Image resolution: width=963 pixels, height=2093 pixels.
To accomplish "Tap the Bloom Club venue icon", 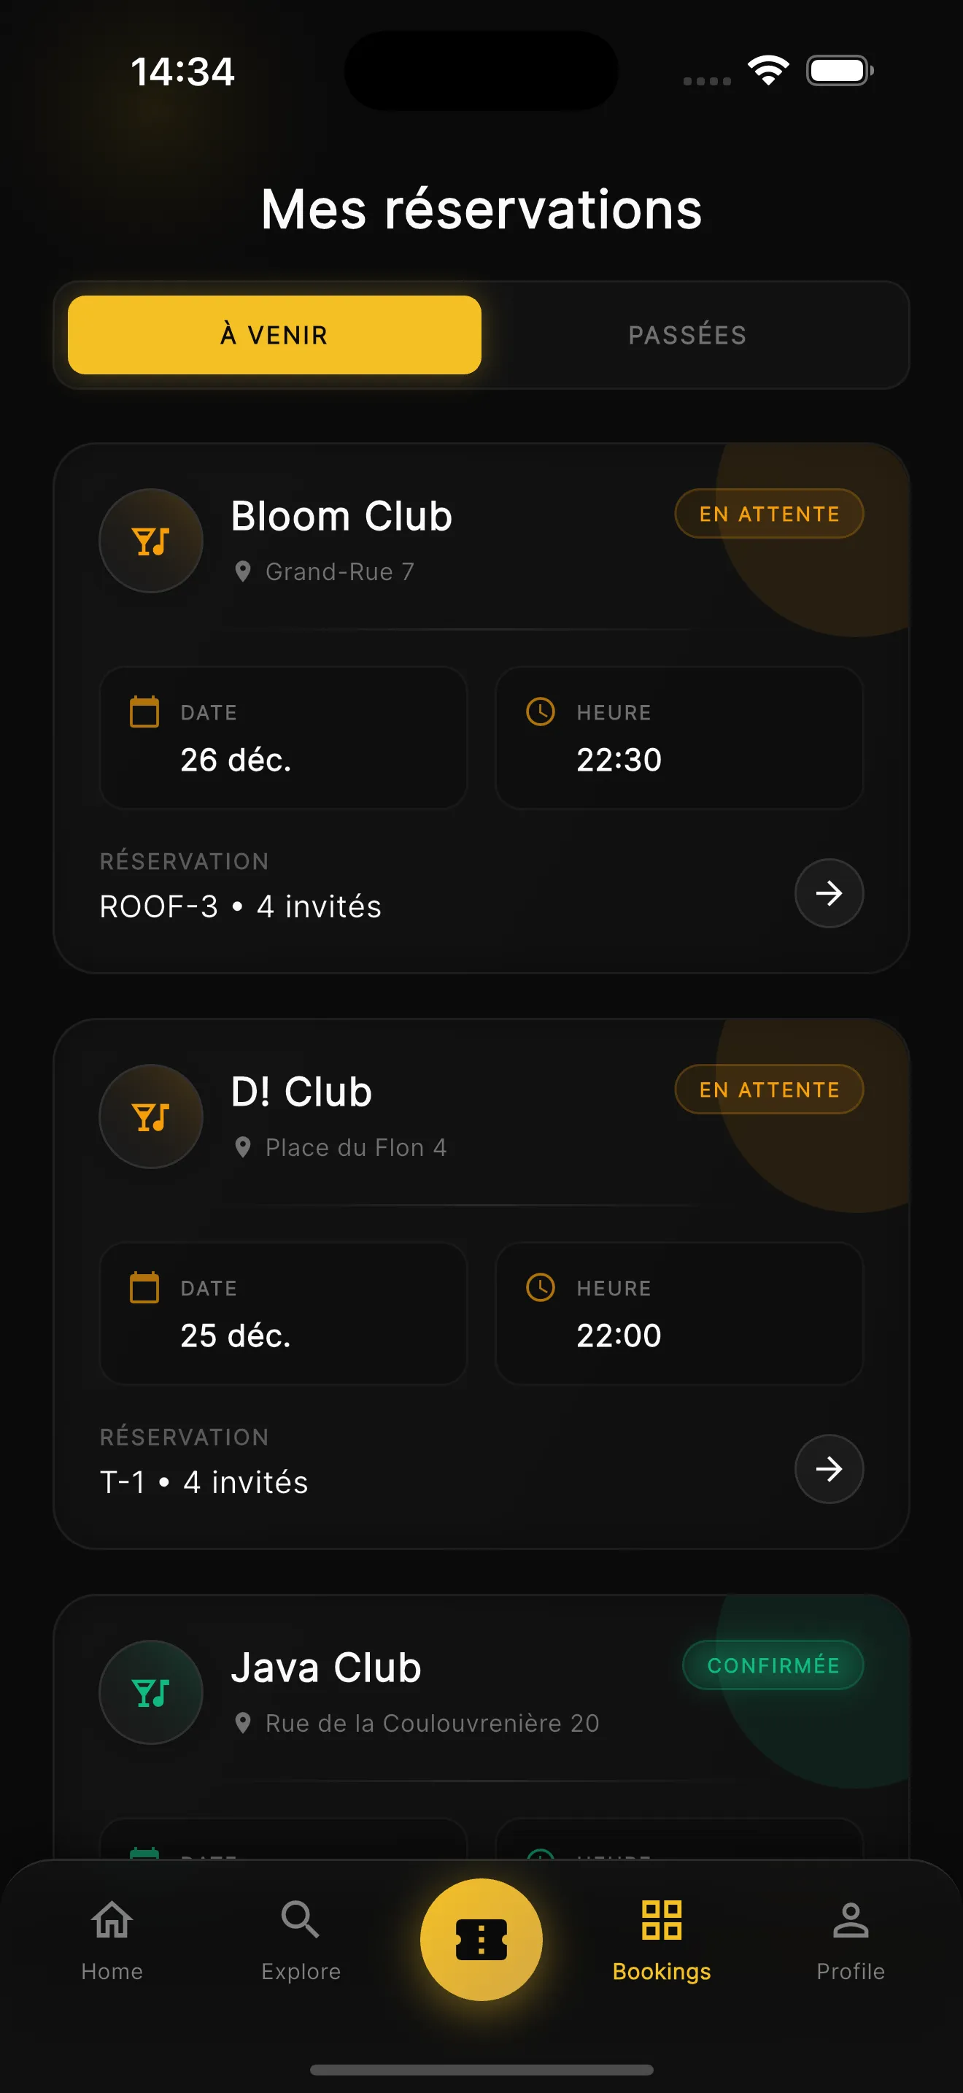I will click(x=151, y=541).
